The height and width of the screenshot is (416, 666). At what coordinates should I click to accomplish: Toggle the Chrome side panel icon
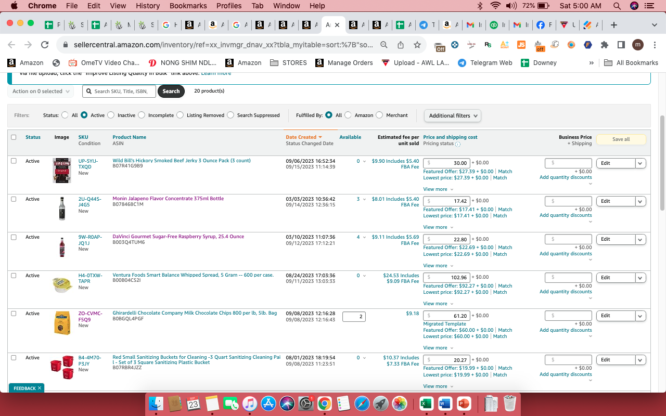click(x=621, y=45)
